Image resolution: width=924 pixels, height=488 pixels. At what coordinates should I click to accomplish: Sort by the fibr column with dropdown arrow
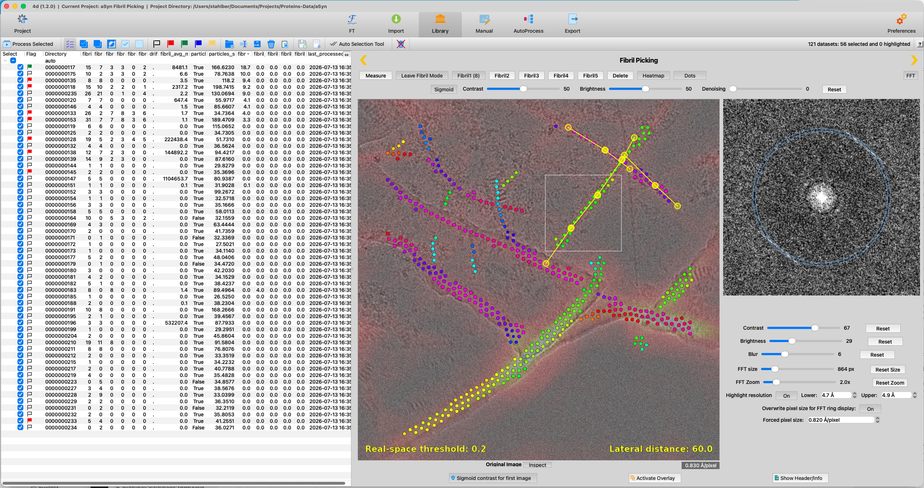pyautogui.click(x=243, y=54)
